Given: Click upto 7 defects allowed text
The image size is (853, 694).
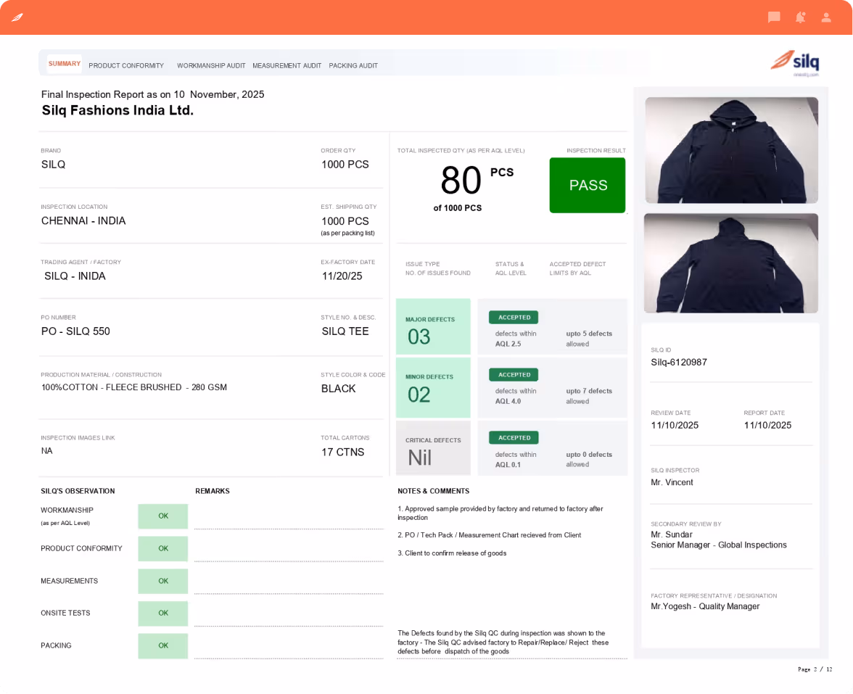Looking at the screenshot, I should (x=589, y=396).
